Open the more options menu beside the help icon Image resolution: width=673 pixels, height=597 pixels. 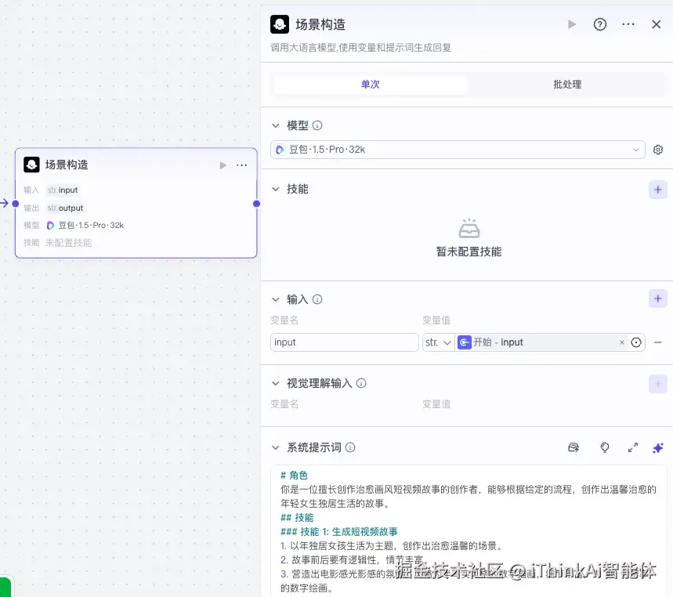coord(628,24)
